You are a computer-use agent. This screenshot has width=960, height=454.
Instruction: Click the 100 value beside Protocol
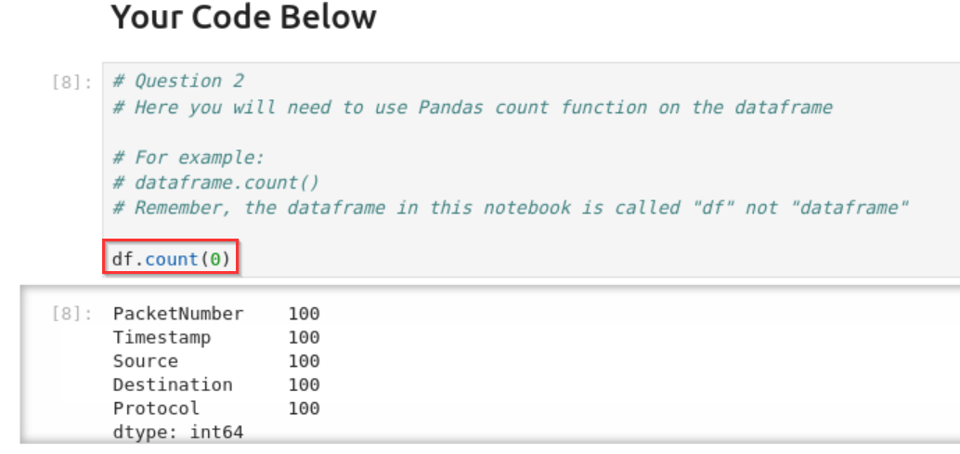tap(304, 408)
